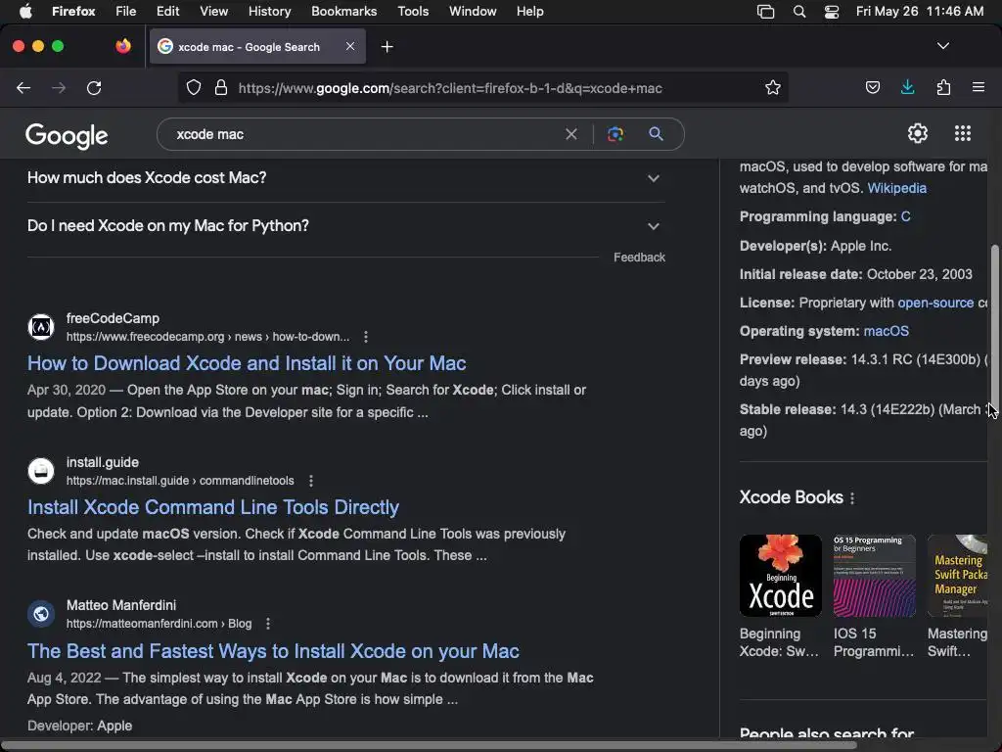The width and height of the screenshot is (1002, 752).
Task: Open the History menu
Action: coord(270,11)
